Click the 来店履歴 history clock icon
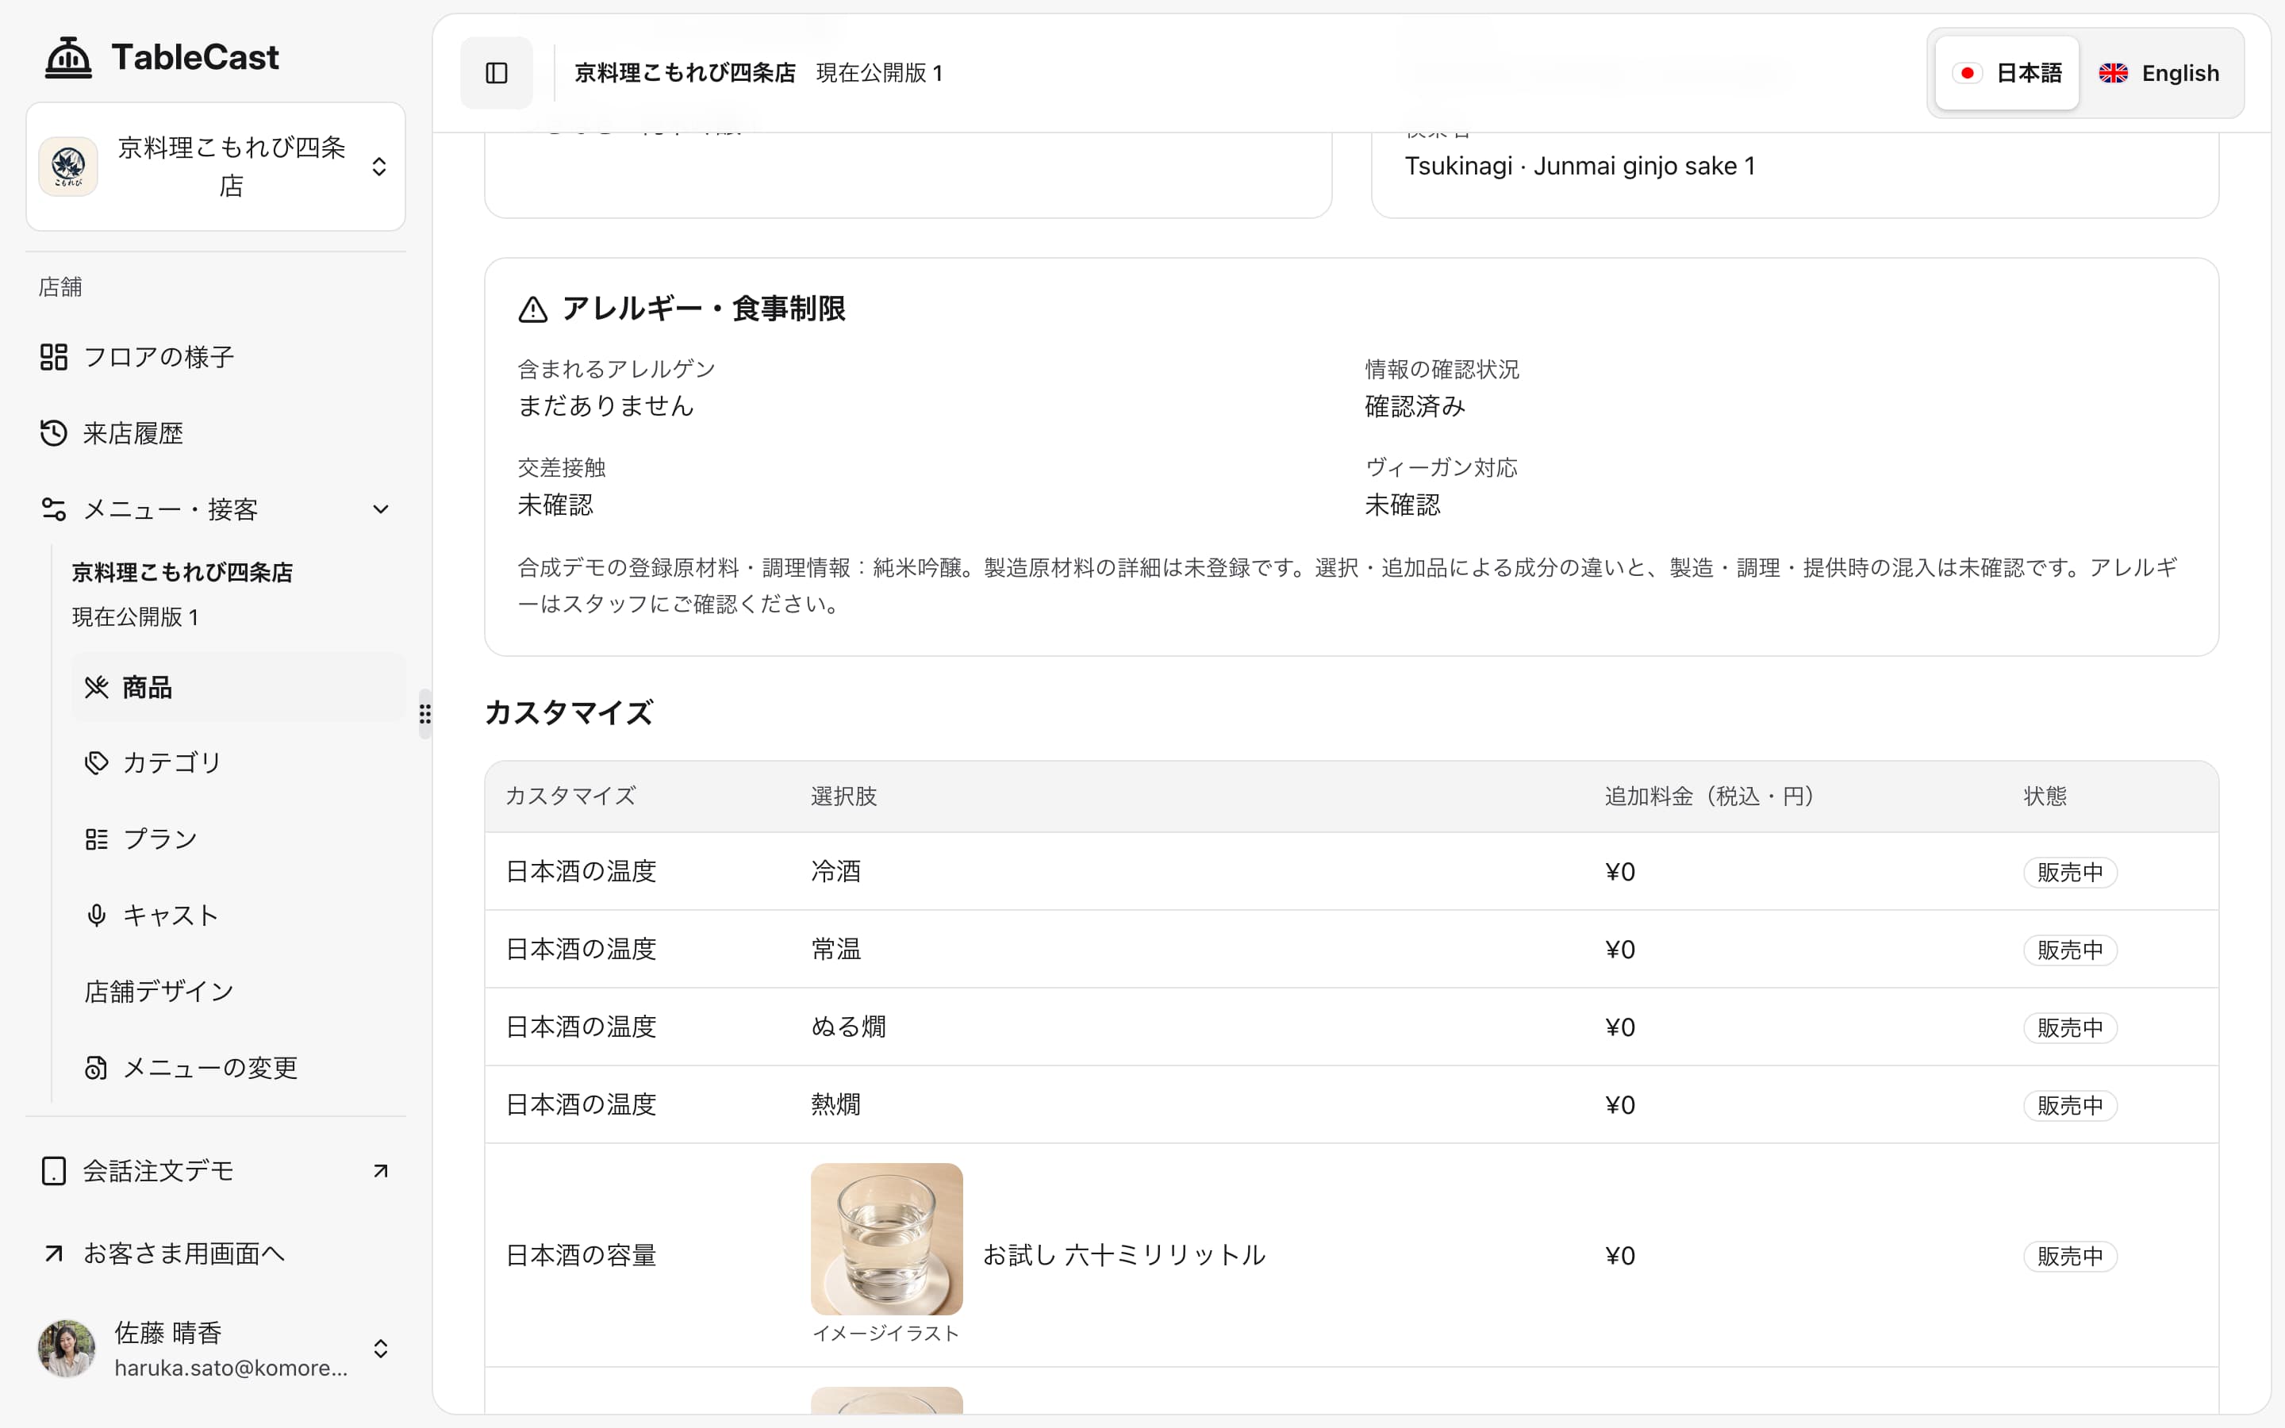The image size is (2285, 1428). click(54, 433)
